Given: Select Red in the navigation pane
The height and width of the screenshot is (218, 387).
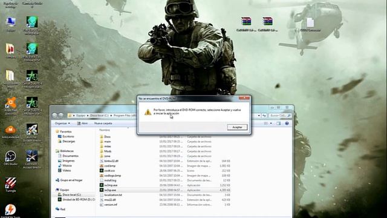Looking at the screenshot, I should (60, 210).
